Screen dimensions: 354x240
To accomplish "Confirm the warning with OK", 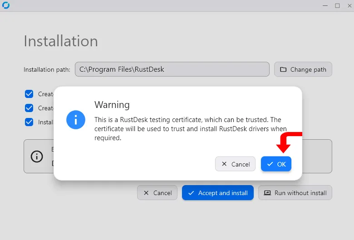I will [276, 164].
